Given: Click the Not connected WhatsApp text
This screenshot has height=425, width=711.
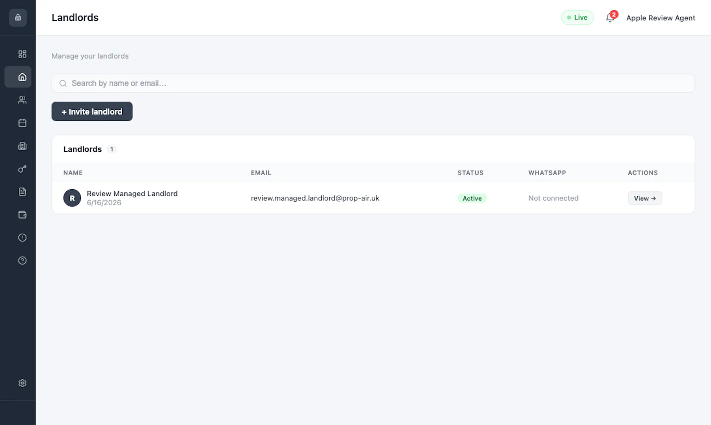Looking at the screenshot, I should click(x=553, y=198).
